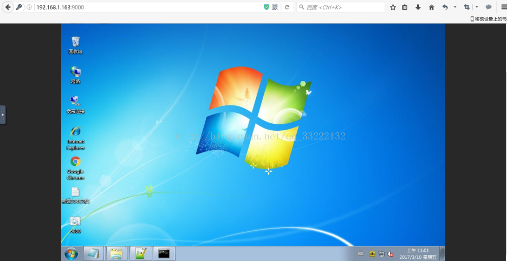The image size is (507, 261).
Task: Open Firefox hamburger menu
Action: click(x=503, y=7)
